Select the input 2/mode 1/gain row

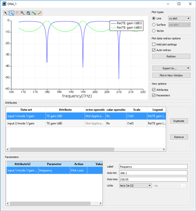click(86, 123)
